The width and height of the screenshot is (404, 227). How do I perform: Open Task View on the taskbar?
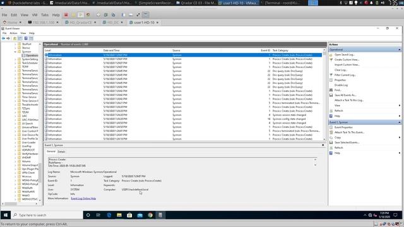(98, 215)
